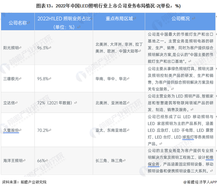The image size is (217, 188).
Task: Click the credit "@前瞻经济学人APP"
Action: [200, 182]
